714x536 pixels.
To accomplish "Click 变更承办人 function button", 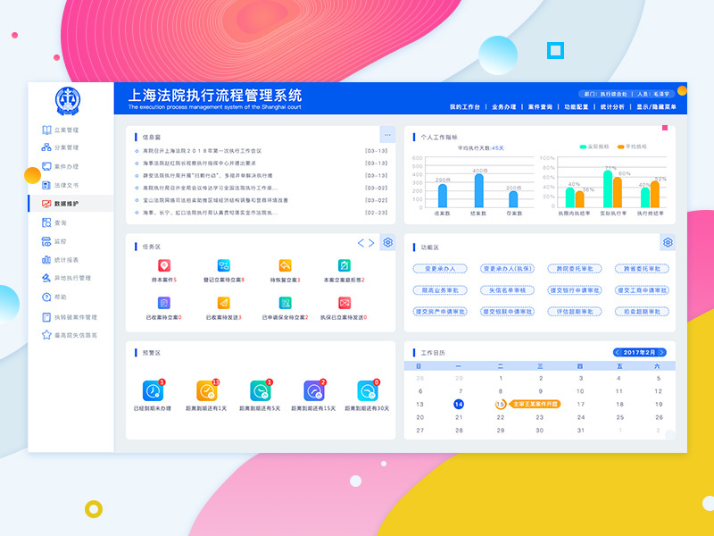I will pos(440,269).
